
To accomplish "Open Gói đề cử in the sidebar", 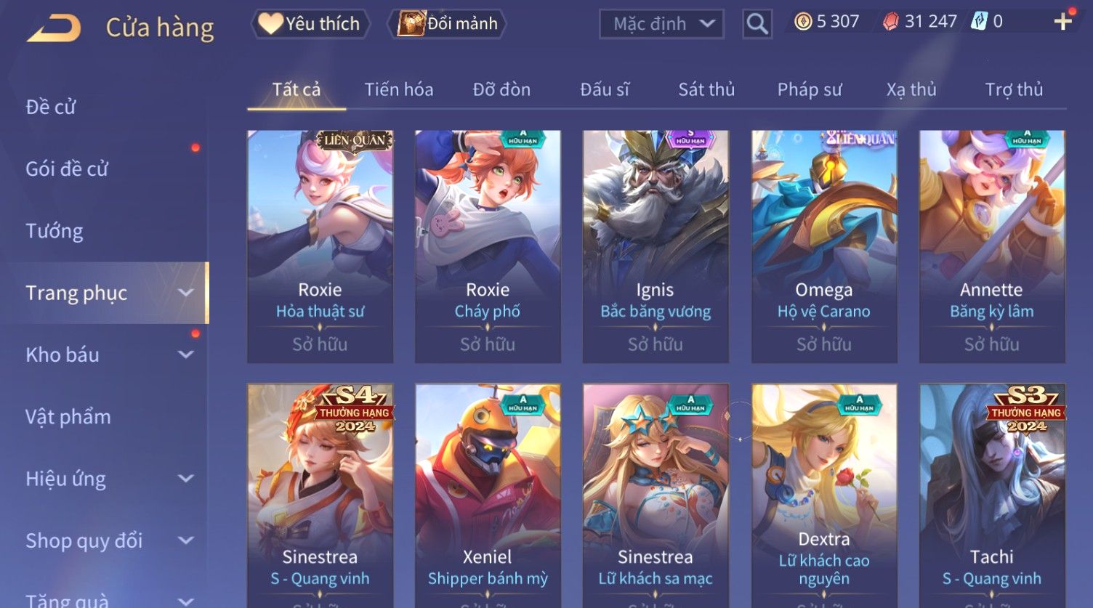I will coord(67,169).
